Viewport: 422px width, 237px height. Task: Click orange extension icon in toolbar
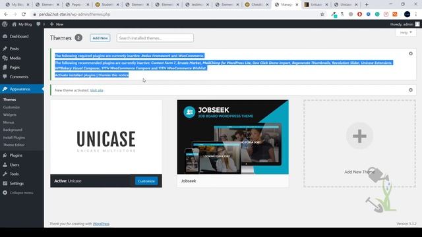coord(395,14)
